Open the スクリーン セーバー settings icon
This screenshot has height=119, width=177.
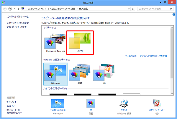tap(157, 103)
